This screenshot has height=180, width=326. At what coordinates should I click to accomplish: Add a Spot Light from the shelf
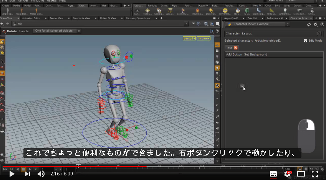159,11
